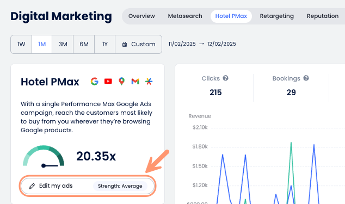Click the Google Maps pin icon
Viewport: 345px width, 204px height.
[122, 82]
